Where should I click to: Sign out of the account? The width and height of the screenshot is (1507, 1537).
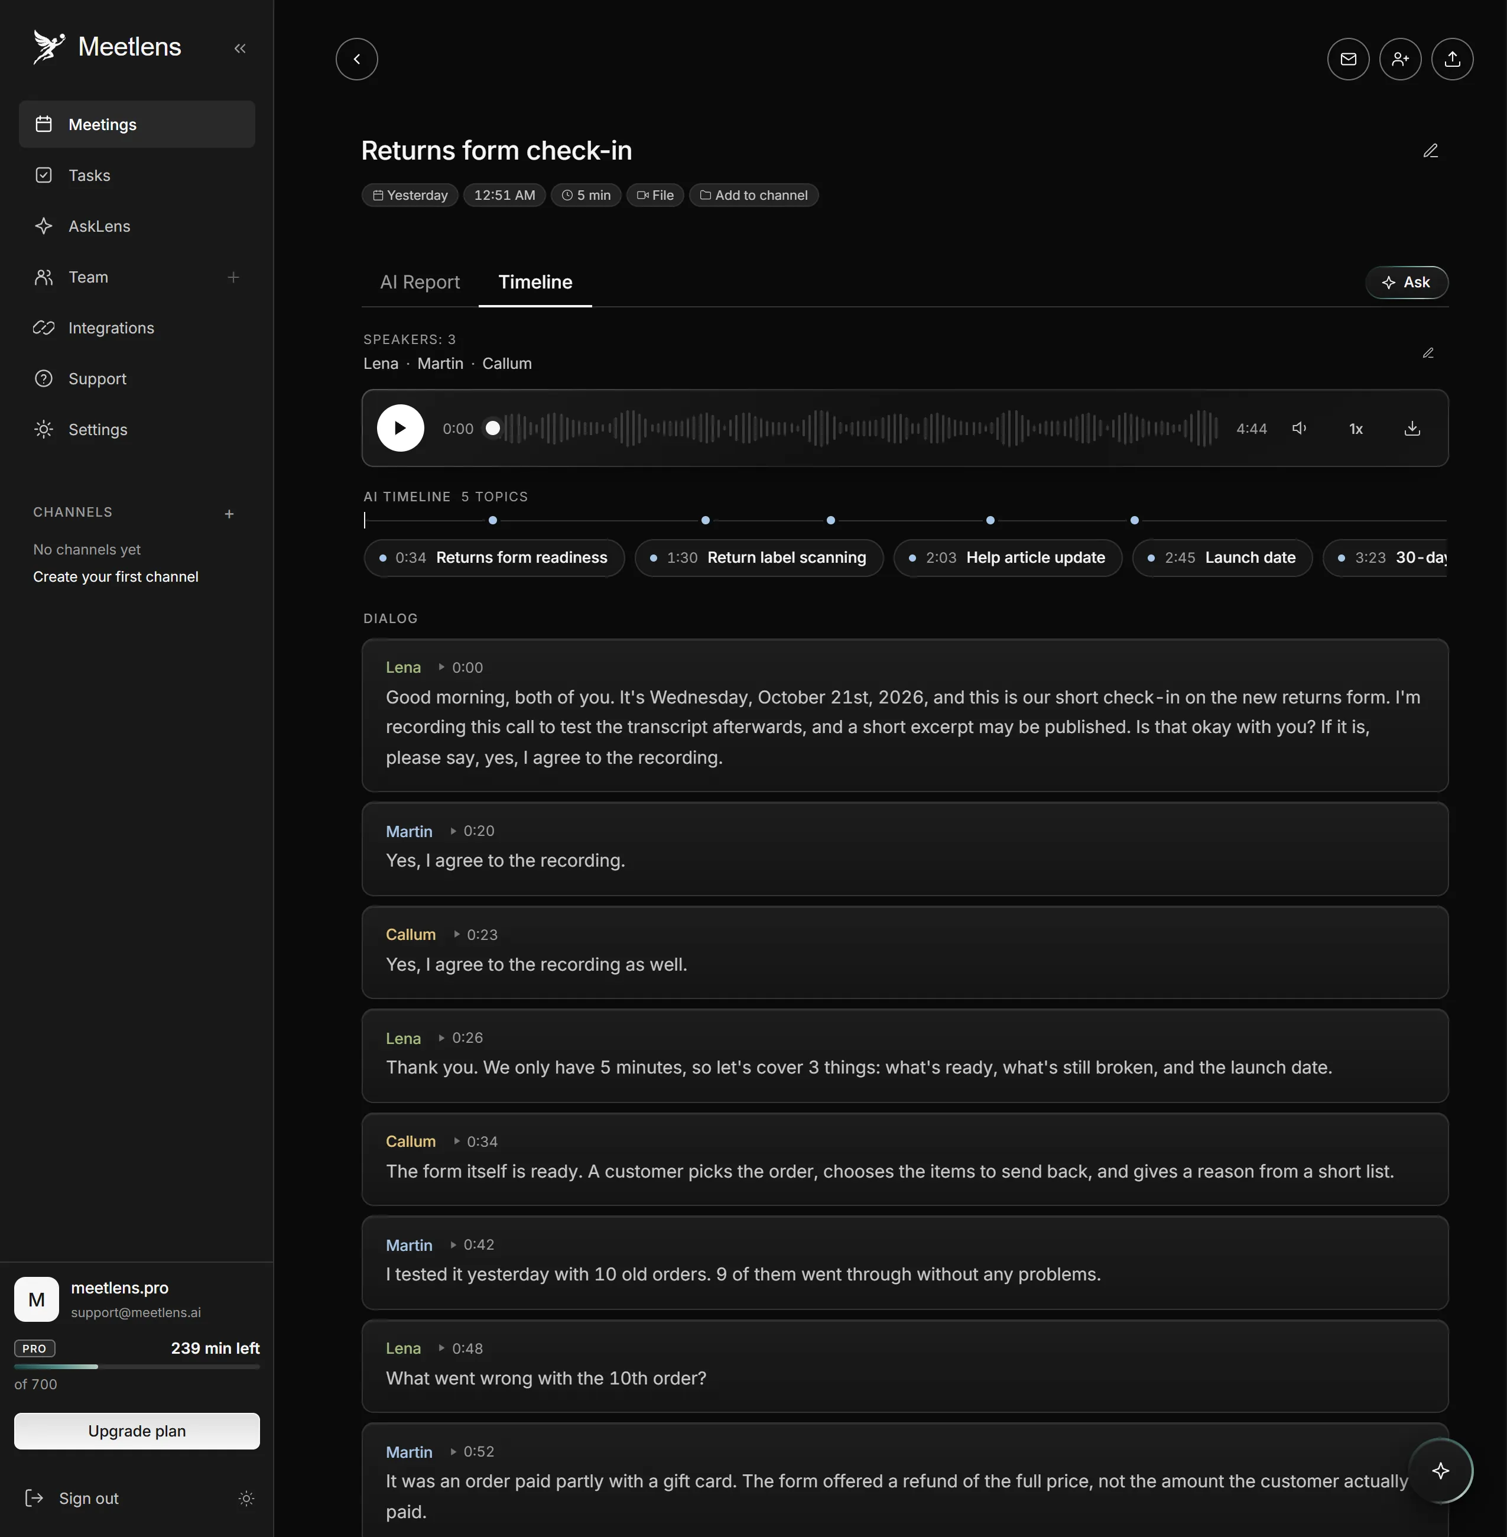[x=72, y=1498]
